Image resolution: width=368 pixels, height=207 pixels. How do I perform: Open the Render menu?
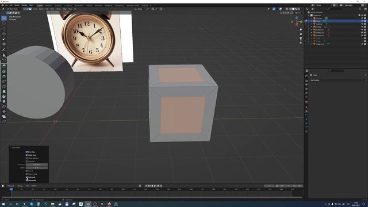click(x=17, y=5)
